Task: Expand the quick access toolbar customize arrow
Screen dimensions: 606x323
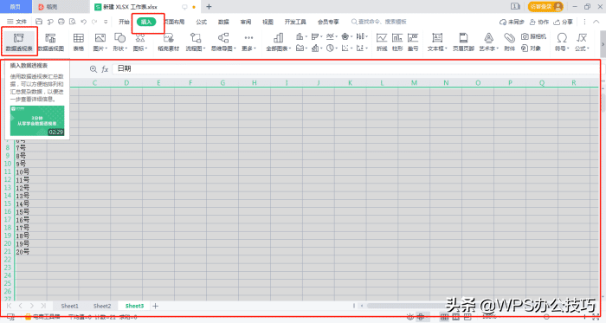Action: pyautogui.click(x=106, y=22)
